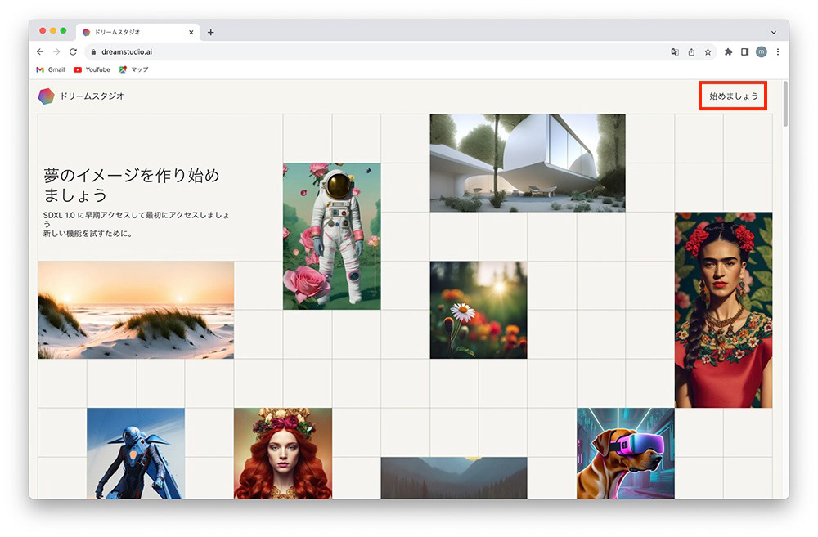
Task: Click the browser forward arrow
Action: point(56,51)
